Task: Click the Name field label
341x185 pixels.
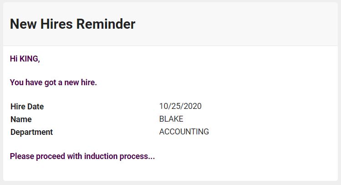Action: (21, 119)
